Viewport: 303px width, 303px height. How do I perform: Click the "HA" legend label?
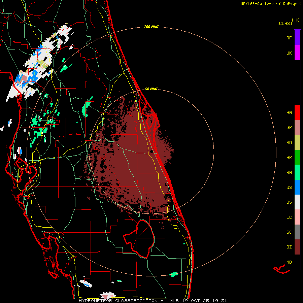pyautogui.click(x=289, y=112)
